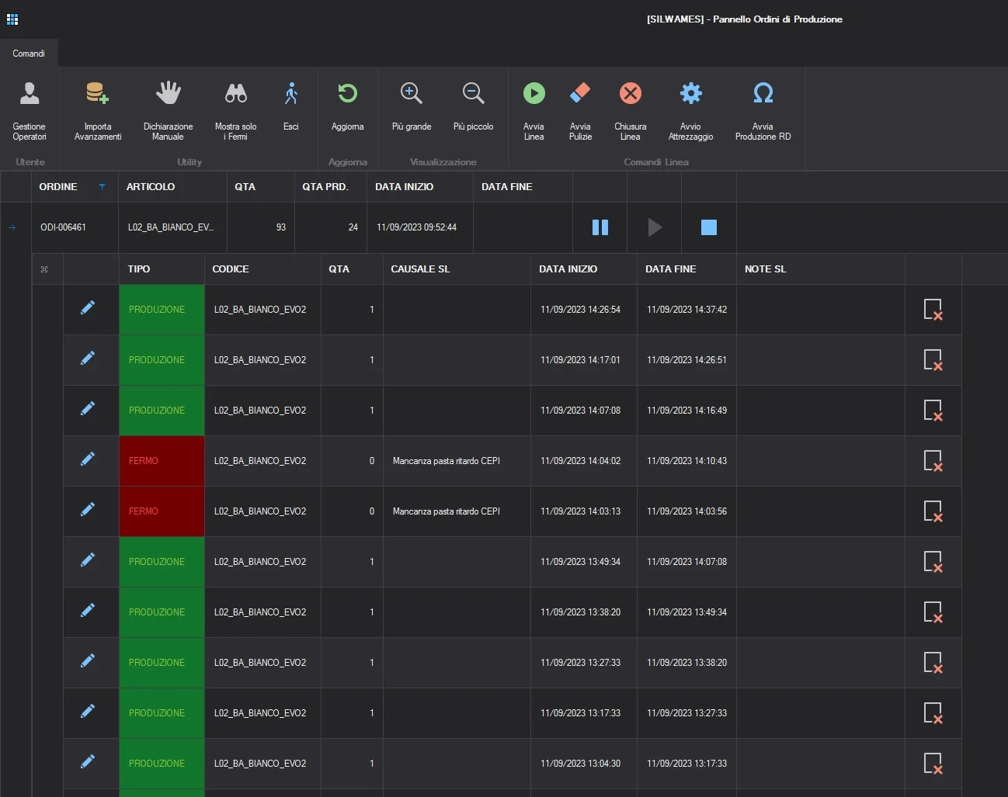Edit PRODUZIONE row started 14:26:54
Image resolution: width=1008 pixels, height=797 pixels.
point(88,308)
